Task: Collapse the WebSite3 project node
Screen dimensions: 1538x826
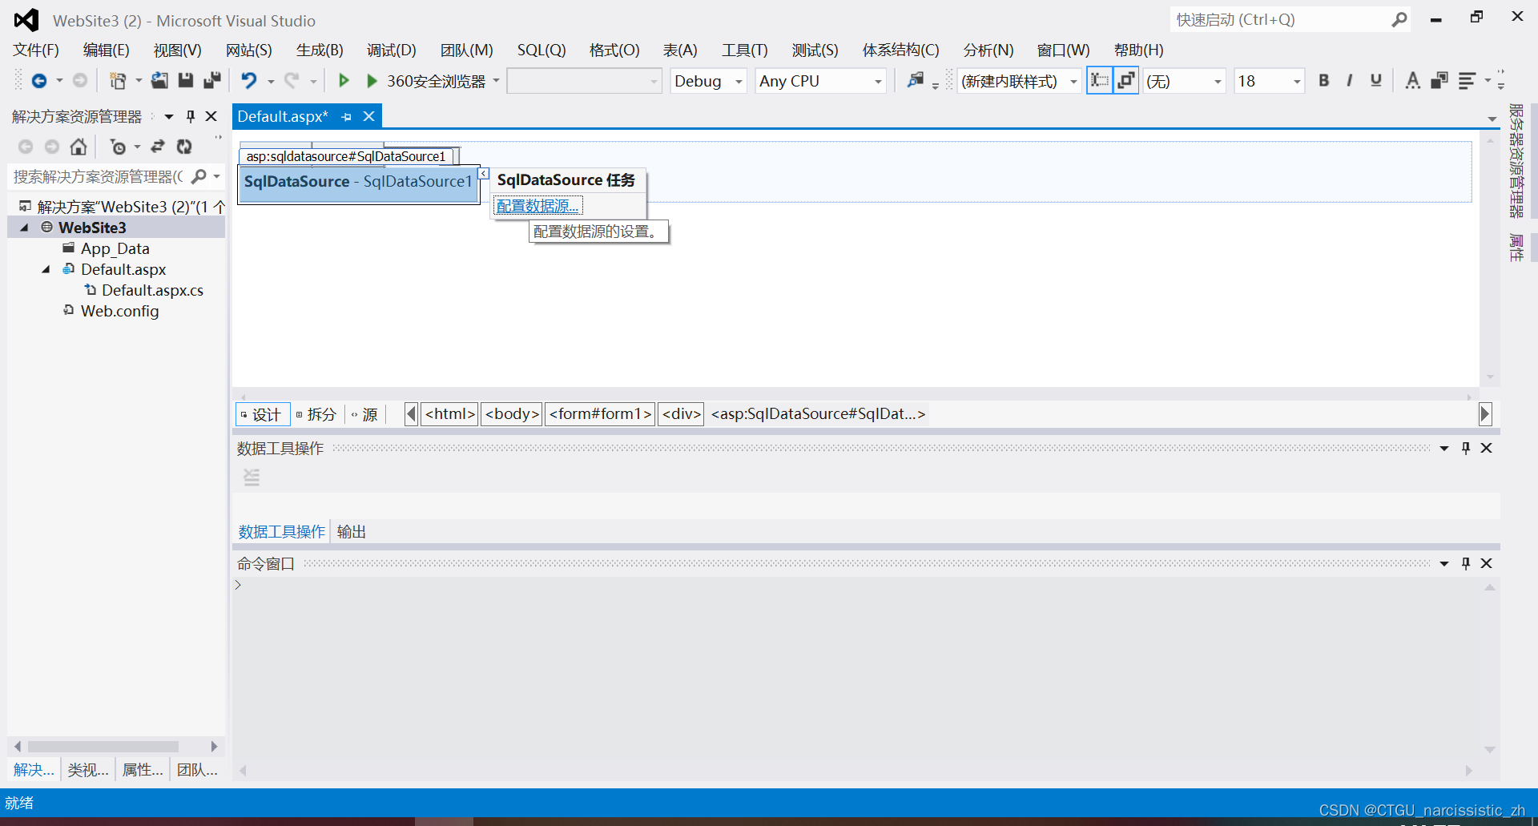Action: click(x=24, y=228)
